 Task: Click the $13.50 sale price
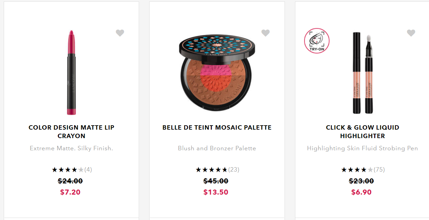point(216,192)
